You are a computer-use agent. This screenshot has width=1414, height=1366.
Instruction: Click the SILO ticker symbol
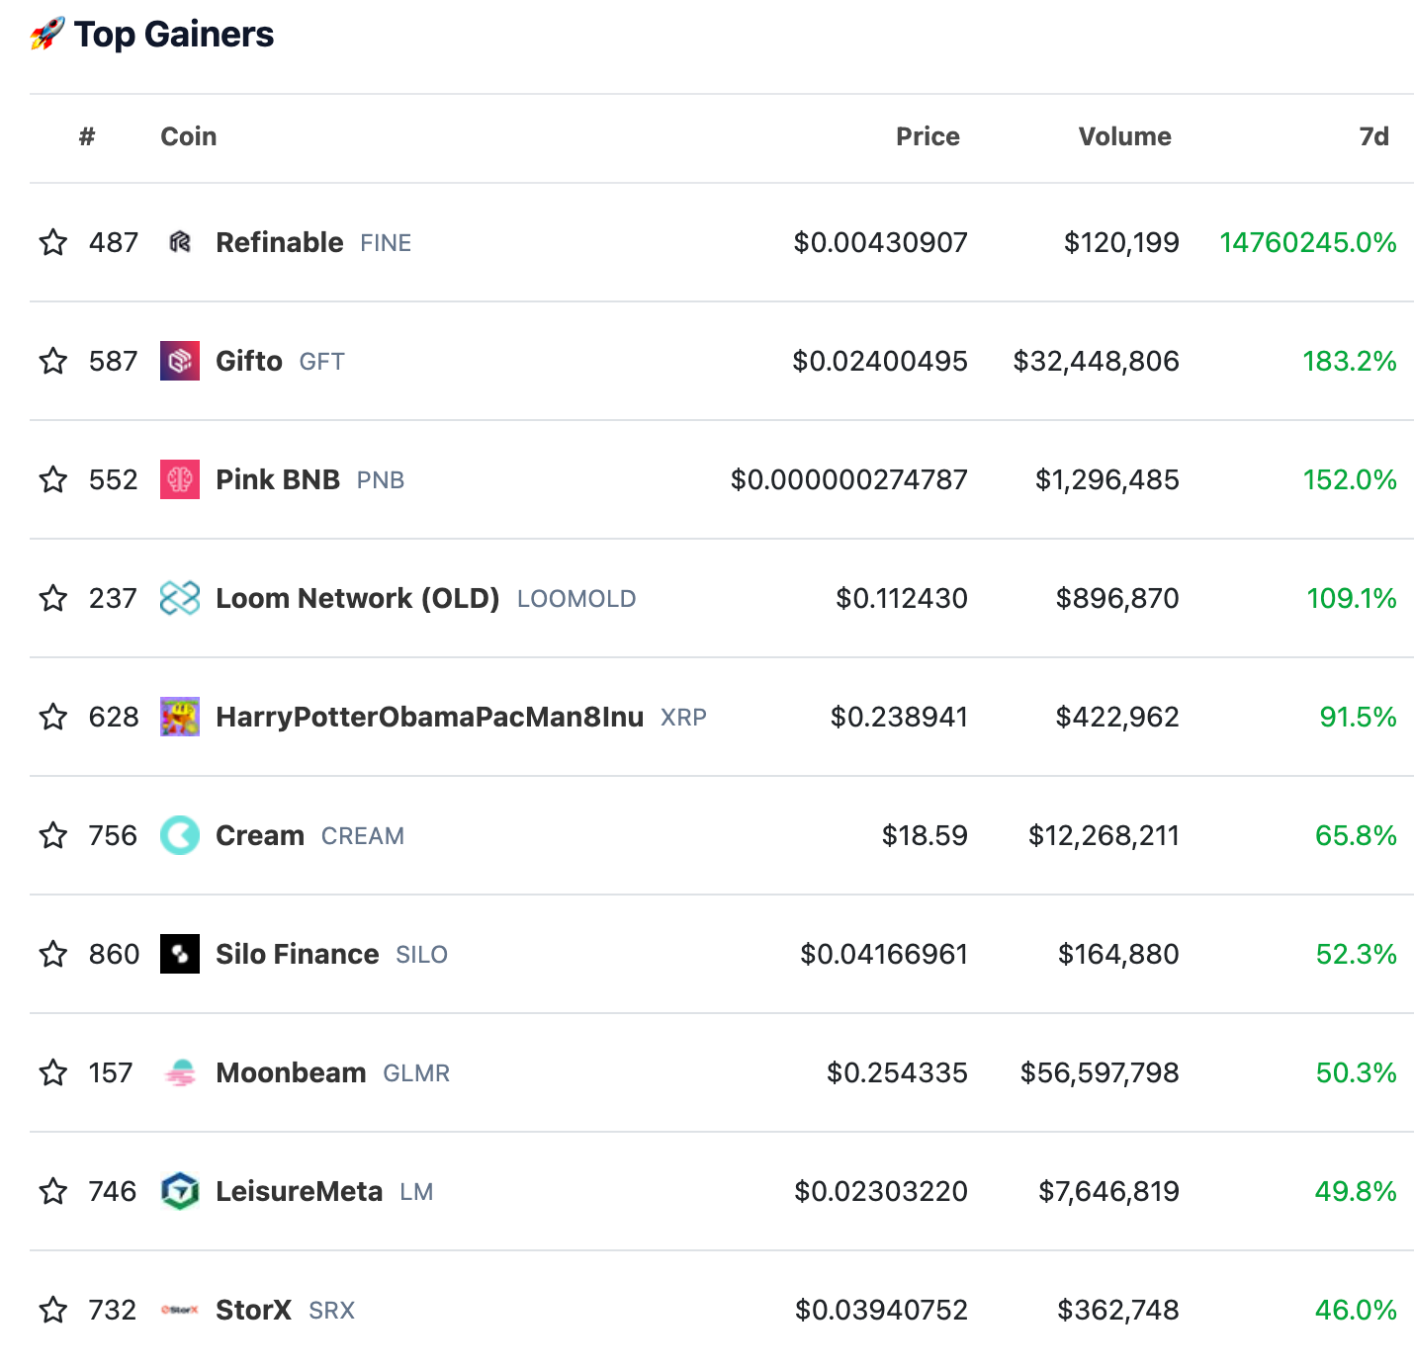point(422,955)
